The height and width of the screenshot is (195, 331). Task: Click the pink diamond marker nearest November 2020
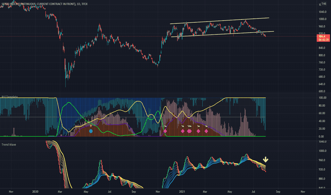[165, 131]
